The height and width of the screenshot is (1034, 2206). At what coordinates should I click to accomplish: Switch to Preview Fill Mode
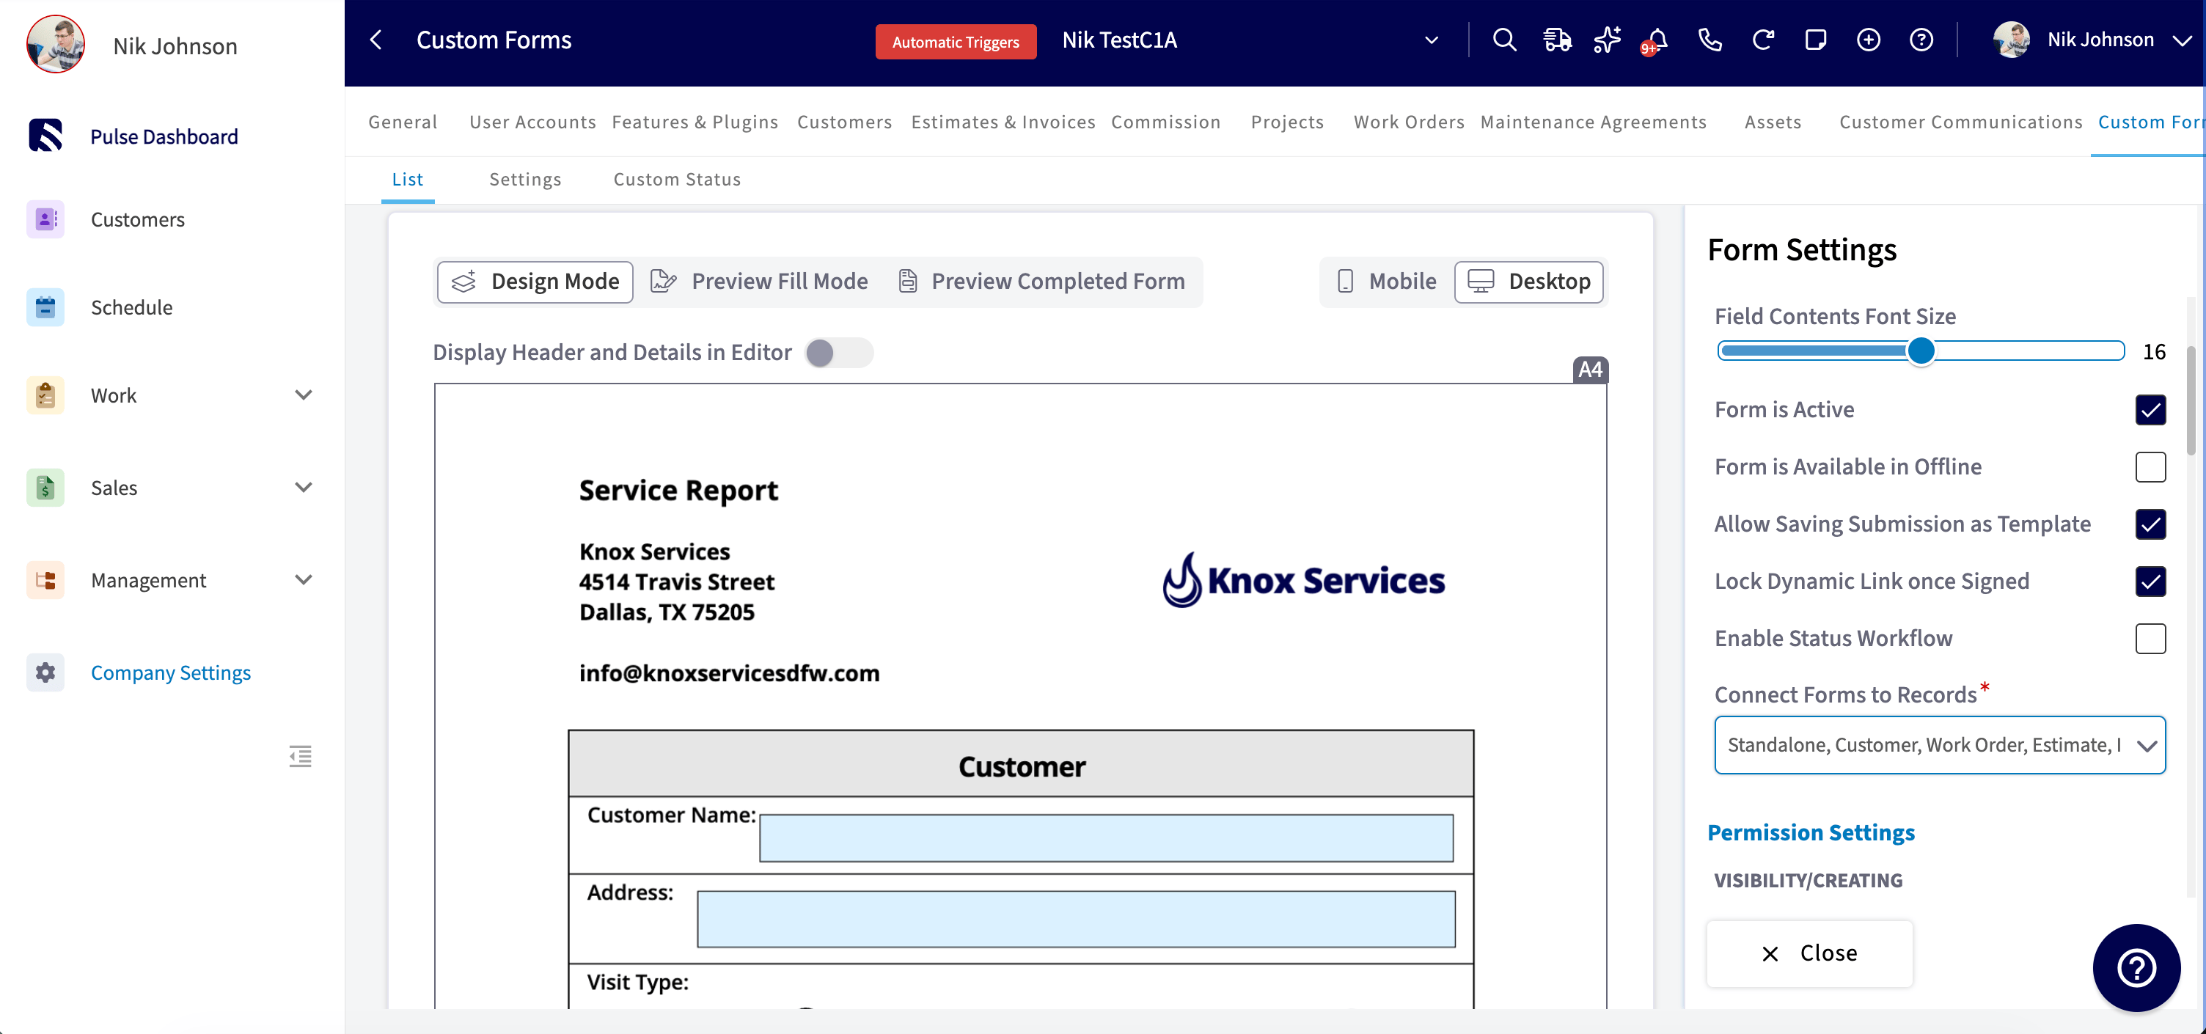point(759,282)
